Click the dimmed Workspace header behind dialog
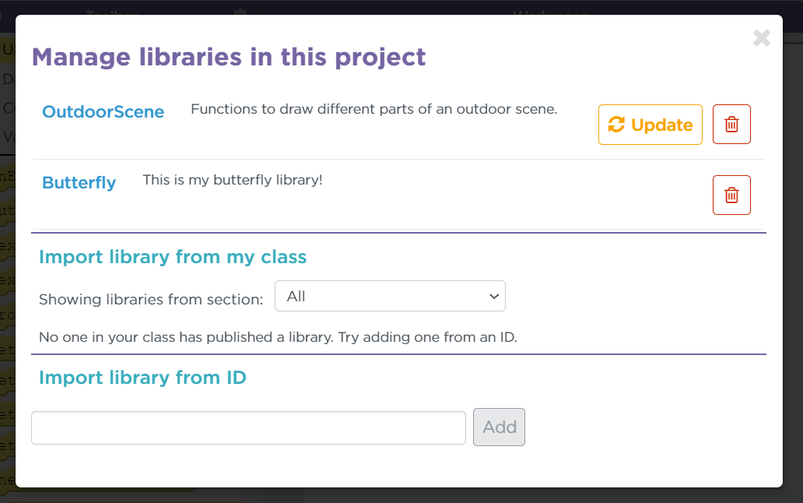 (x=549, y=11)
